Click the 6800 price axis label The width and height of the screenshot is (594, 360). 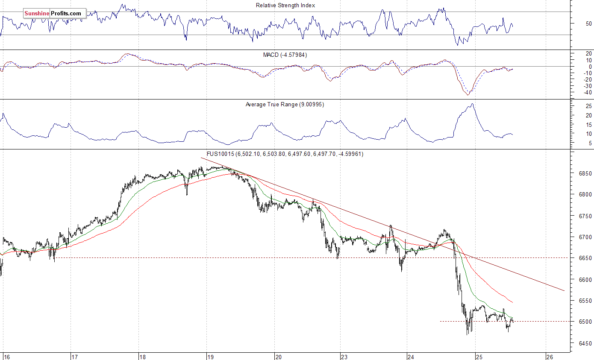[x=585, y=195]
